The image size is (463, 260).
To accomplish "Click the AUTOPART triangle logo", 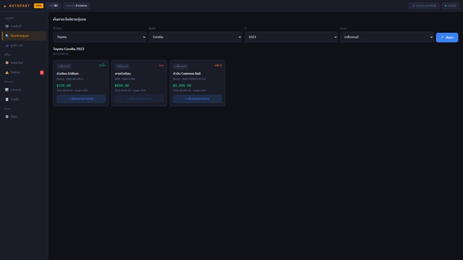I will [x=5, y=6].
